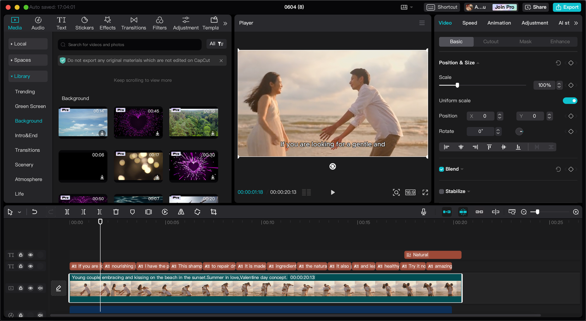
Task: Start voiceover recording with microphone icon
Action: (423, 212)
